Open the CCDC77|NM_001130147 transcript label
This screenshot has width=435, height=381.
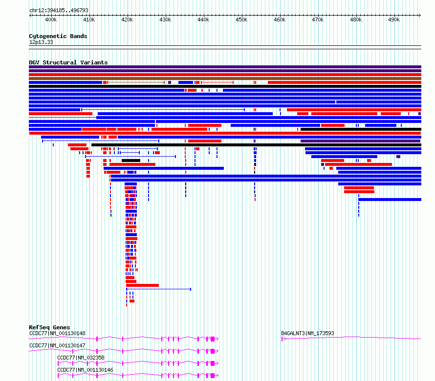[x=57, y=345]
